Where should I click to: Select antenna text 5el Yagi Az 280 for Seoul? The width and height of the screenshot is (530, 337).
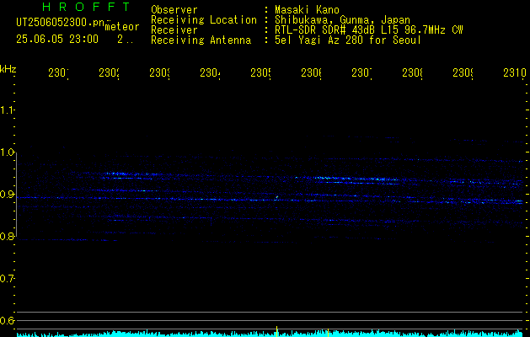pos(348,40)
